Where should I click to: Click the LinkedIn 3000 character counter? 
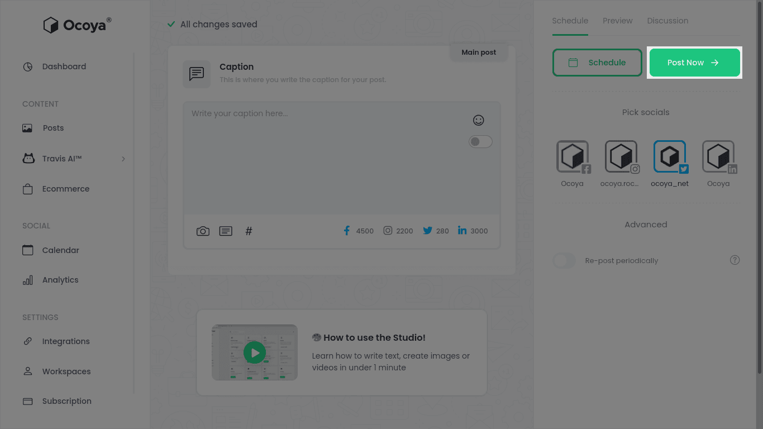473,231
